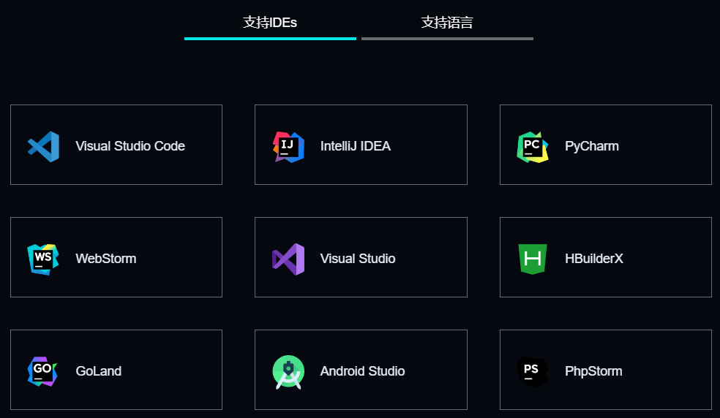Viewport: 720px width, 418px height.
Task: Select the WebStorm text label
Action: pyautogui.click(x=106, y=258)
